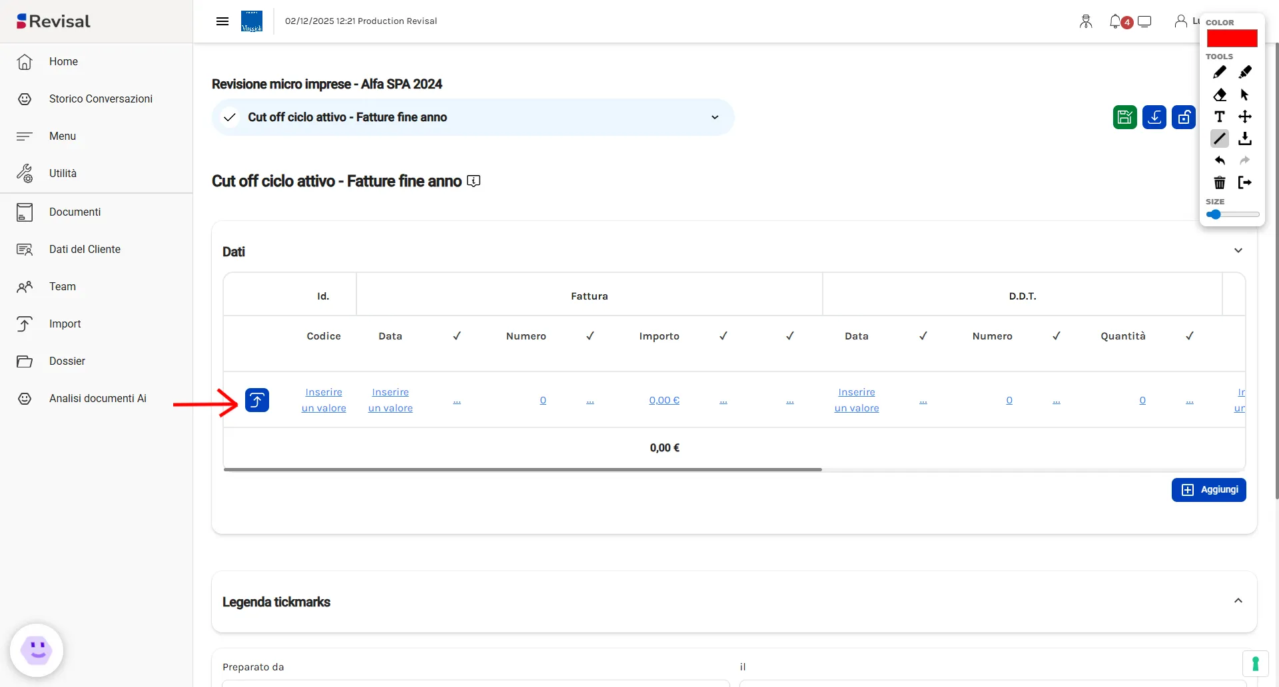Click the undo arrow in annotation tools

(x=1219, y=160)
